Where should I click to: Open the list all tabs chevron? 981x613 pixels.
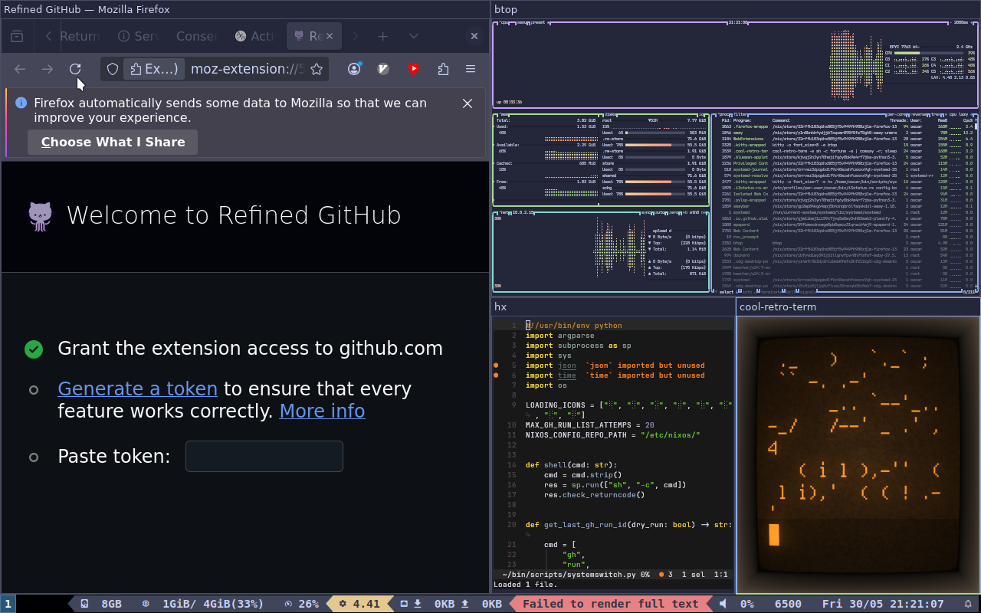pos(414,36)
